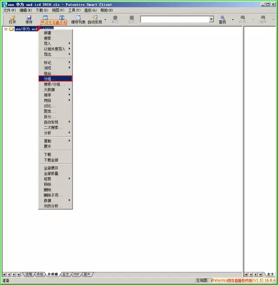Click the 保存 (Save) toolbar icon
Screen dimensions: 278x285
(x=29, y=19)
